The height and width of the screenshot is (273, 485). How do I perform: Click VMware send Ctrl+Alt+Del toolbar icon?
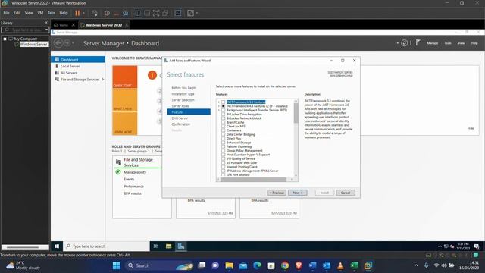94,13
